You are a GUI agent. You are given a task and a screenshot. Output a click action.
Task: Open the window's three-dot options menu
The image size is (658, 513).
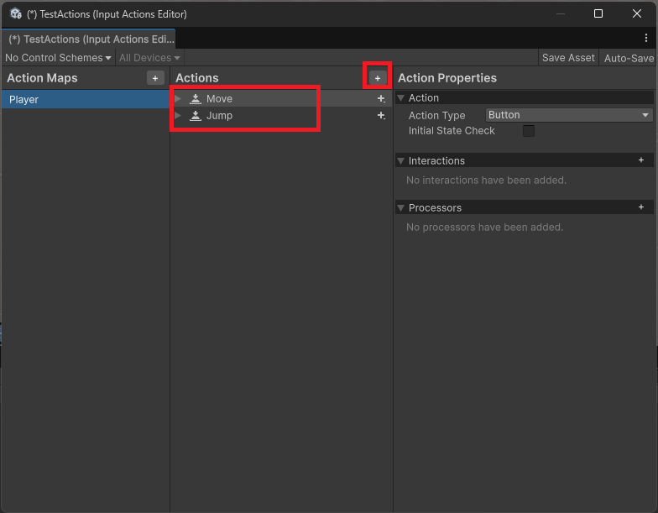pyautogui.click(x=646, y=39)
